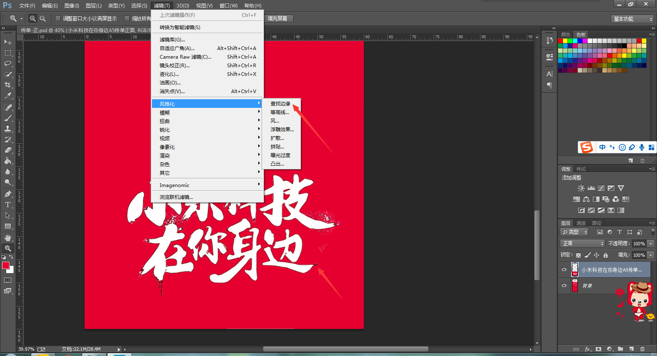Select the Brush tool
Screen dimensions: 657x356
click(x=7, y=118)
